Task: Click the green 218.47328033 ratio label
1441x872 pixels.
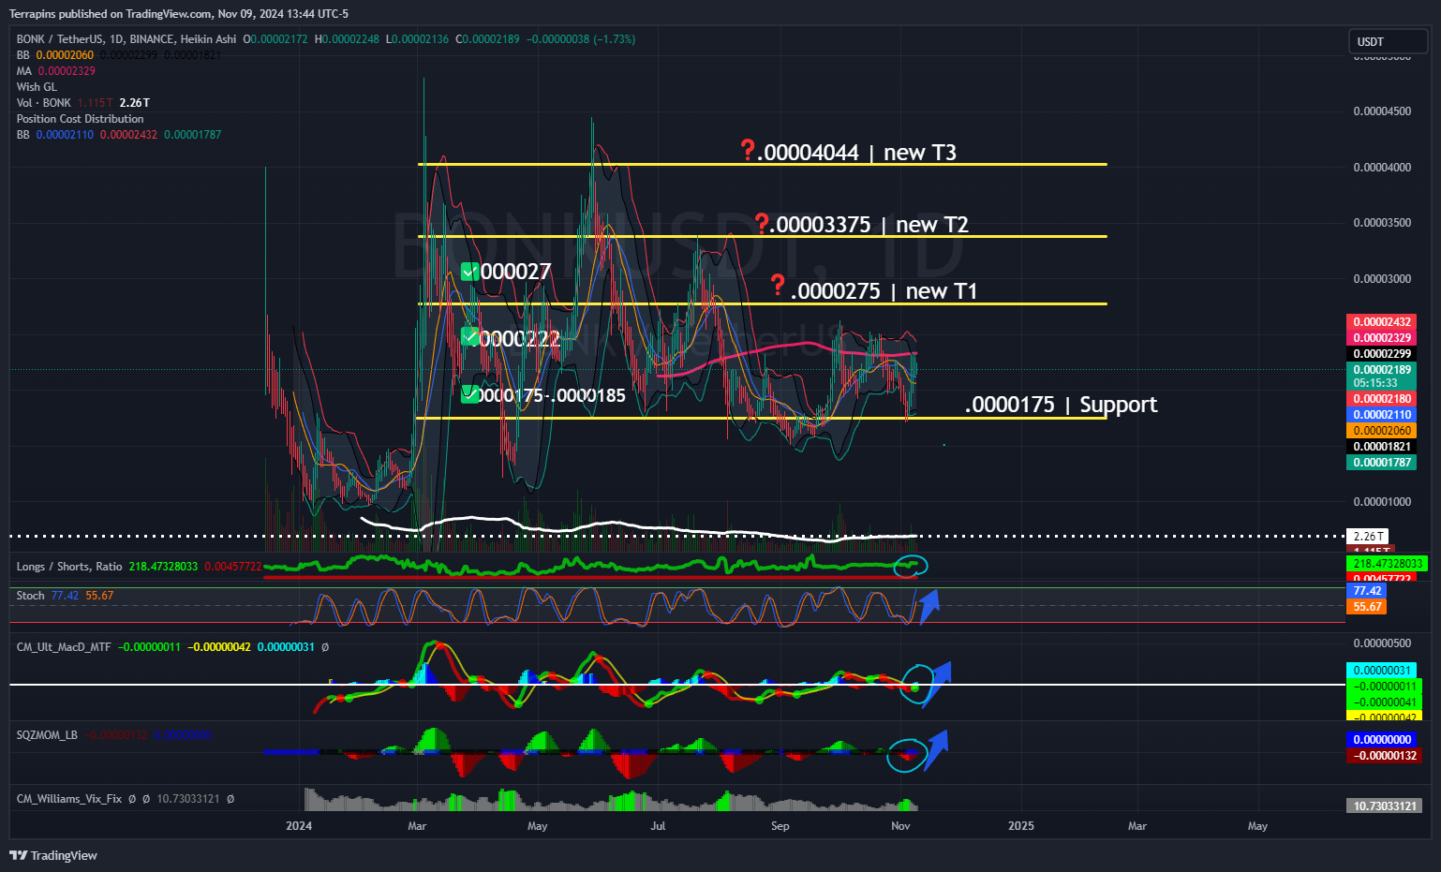Action: tap(1387, 564)
